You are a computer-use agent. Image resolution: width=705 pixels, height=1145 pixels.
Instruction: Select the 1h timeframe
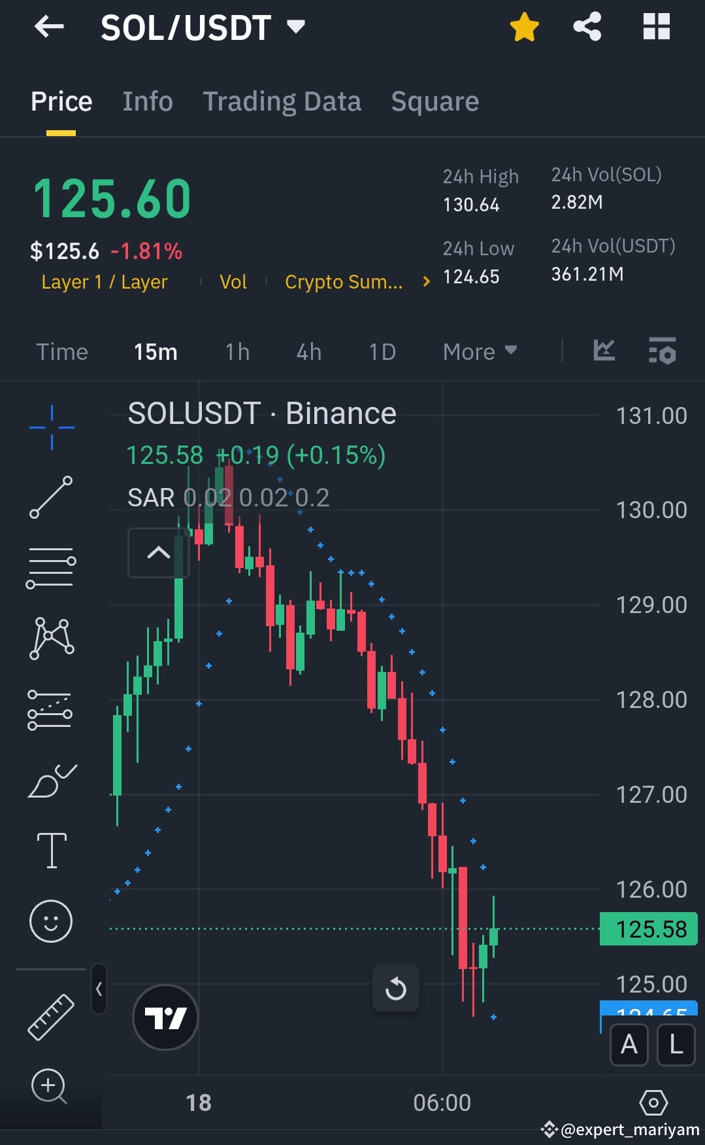tap(237, 351)
